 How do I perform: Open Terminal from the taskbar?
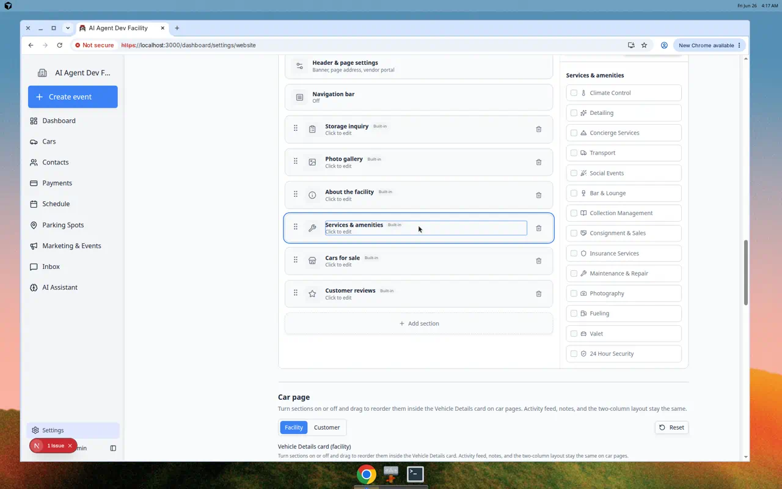point(415,474)
